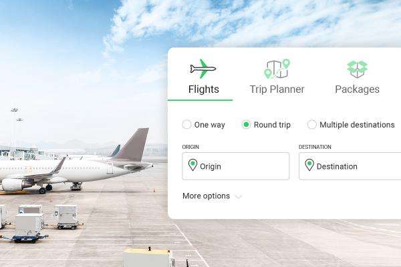Screen dimensions: 401x267
Task: Click the Round trip label text
Action: pyautogui.click(x=272, y=125)
